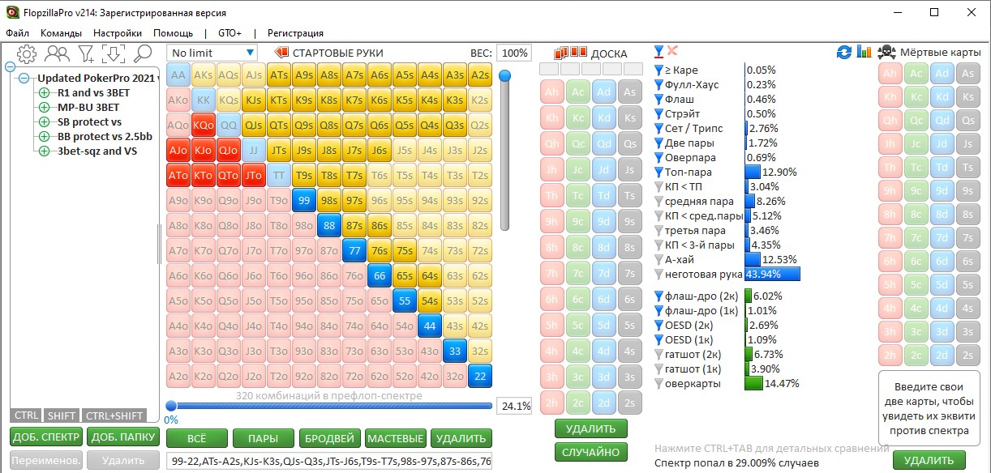This screenshot has width=991, height=473.
Task: Click the JTo hand cell
Action: (253, 176)
